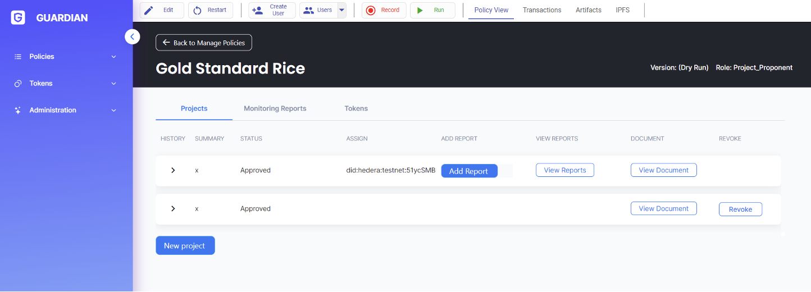This screenshot has height=292, width=811.
Task: Click the Guardian logo icon
Action: [18, 18]
